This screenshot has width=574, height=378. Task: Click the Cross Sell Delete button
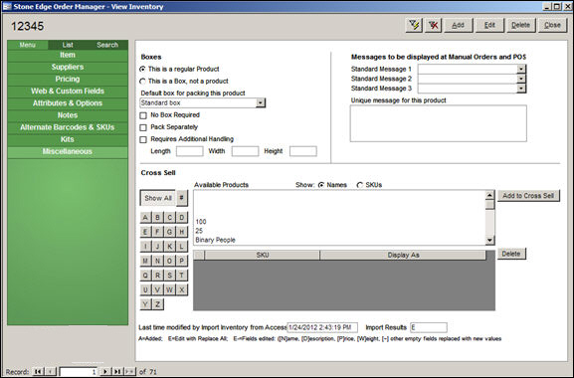[x=511, y=254]
